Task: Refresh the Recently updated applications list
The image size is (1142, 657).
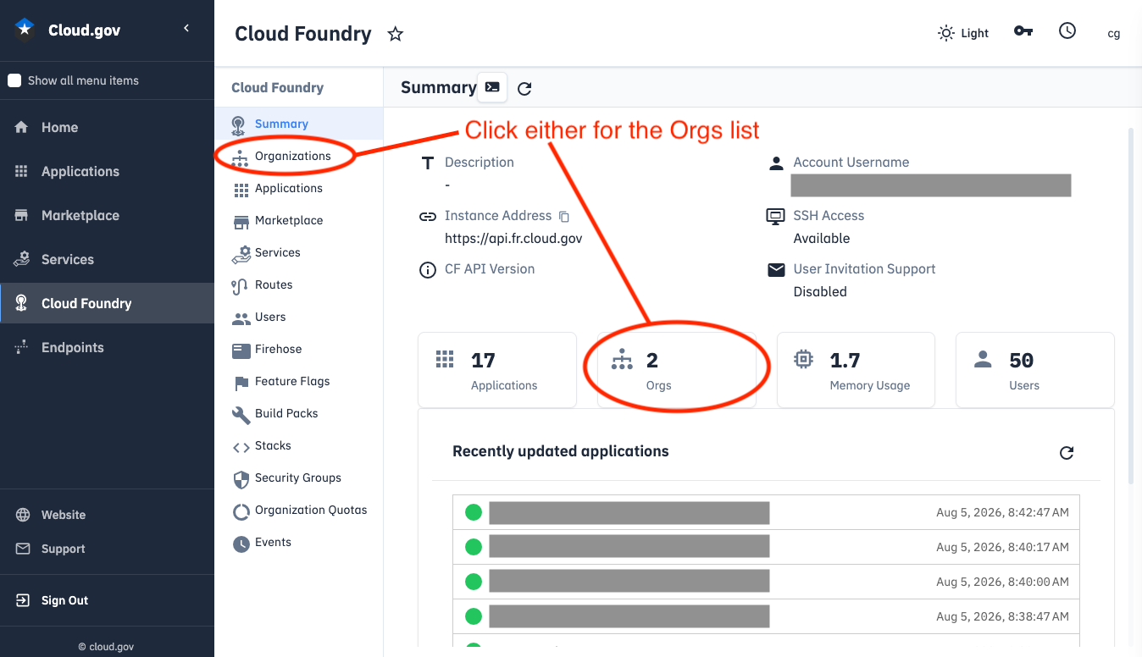Action: 1067,453
